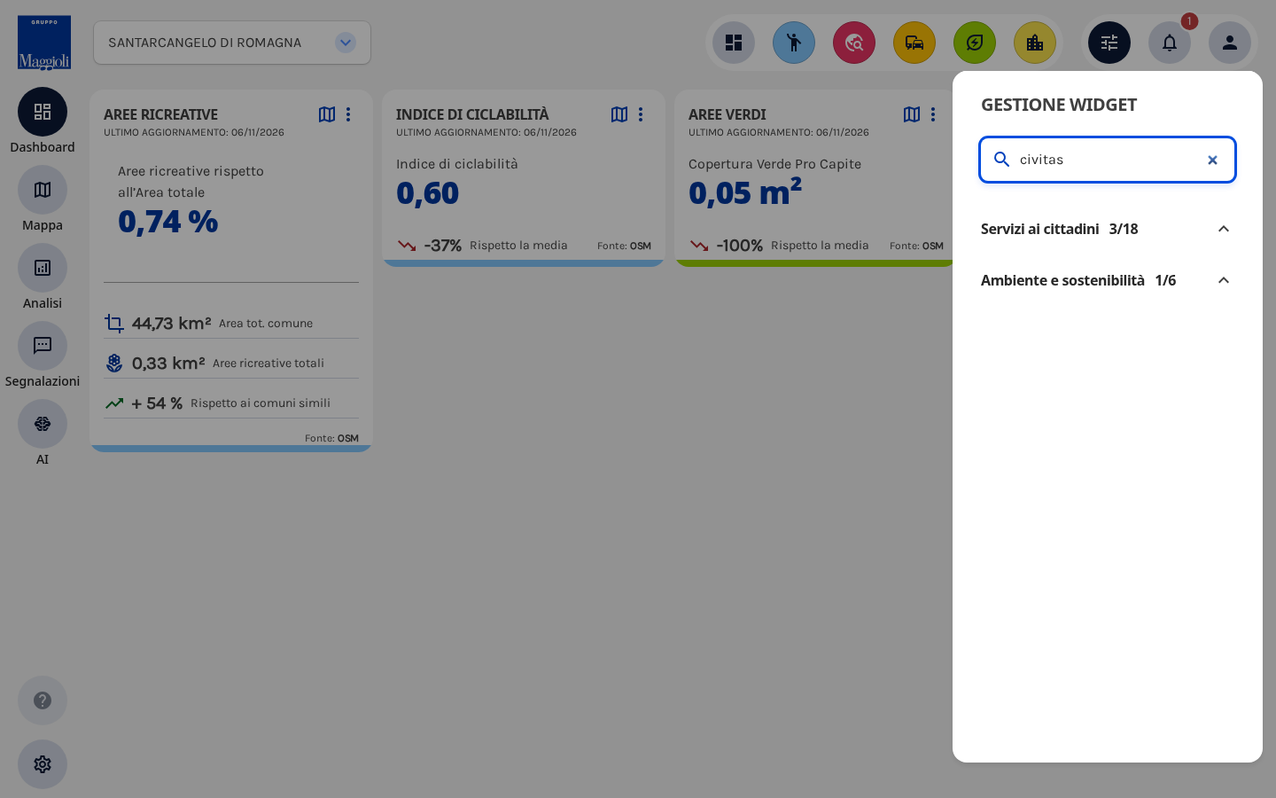Select the green energy leaf category icon
The height and width of the screenshot is (798, 1276).
pyautogui.click(x=975, y=43)
